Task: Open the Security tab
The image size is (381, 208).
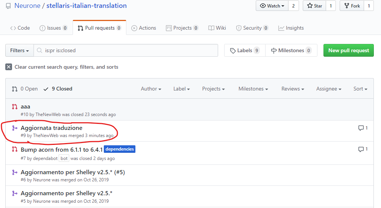Action: click(x=252, y=28)
